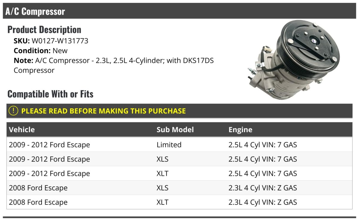Click the Compatible With or Fits heading
The width and height of the screenshot is (359, 221).
tap(50, 94)
